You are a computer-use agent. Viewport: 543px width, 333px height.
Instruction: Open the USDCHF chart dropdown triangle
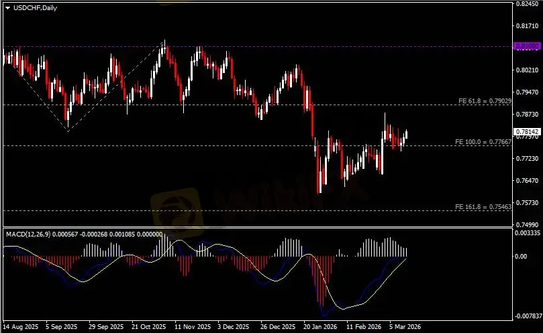(x=7, y=8)
